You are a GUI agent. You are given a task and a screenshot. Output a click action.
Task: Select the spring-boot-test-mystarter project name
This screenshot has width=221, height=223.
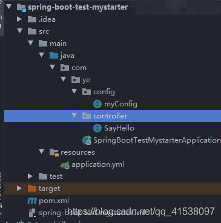[78, 7]
